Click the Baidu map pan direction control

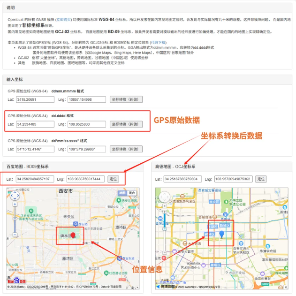tap(15, 196)
